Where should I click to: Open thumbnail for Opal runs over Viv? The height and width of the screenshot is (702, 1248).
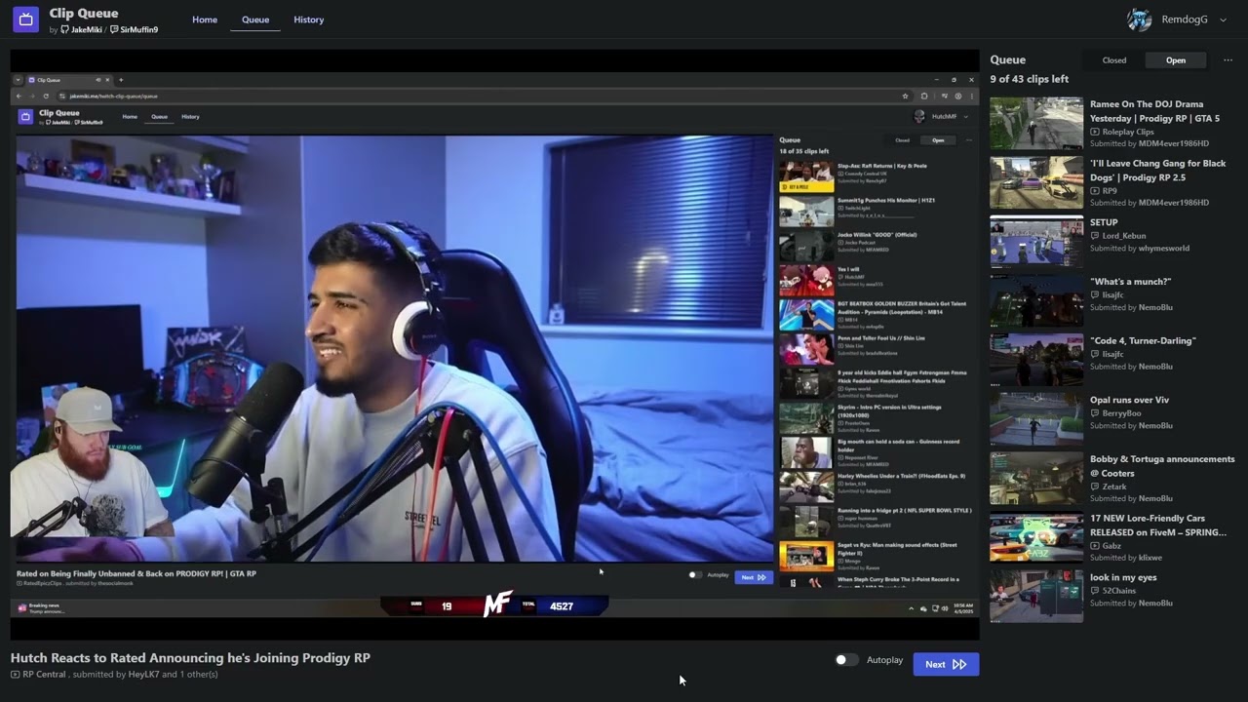(x=1036, y=418)
